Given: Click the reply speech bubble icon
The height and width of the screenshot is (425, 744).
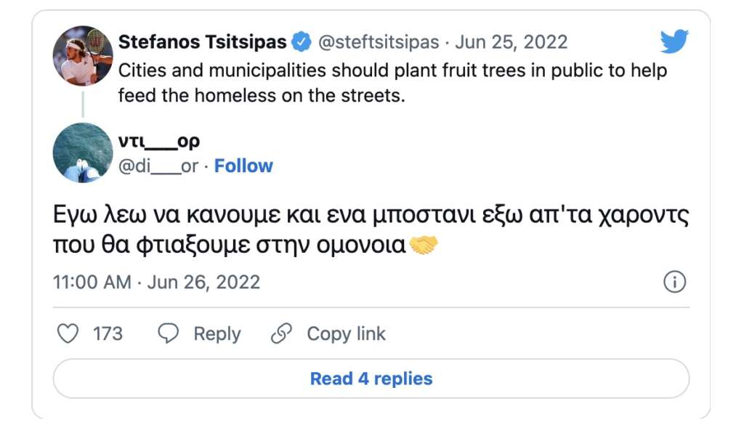Looking at the screenshot, I should pos(169,333).
